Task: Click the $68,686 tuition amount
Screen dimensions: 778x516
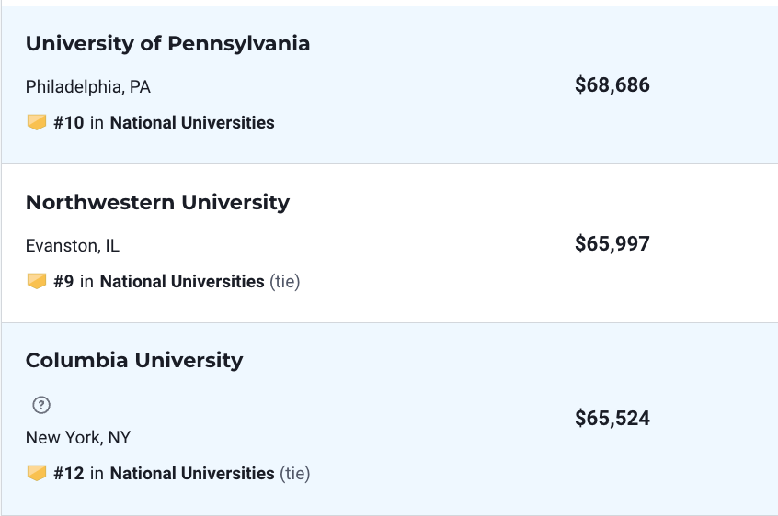Action: coord(612,85)
